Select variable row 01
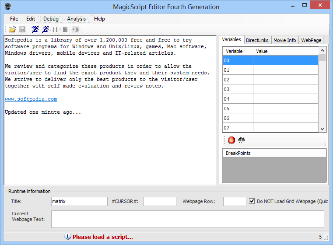 click(270, 70)
